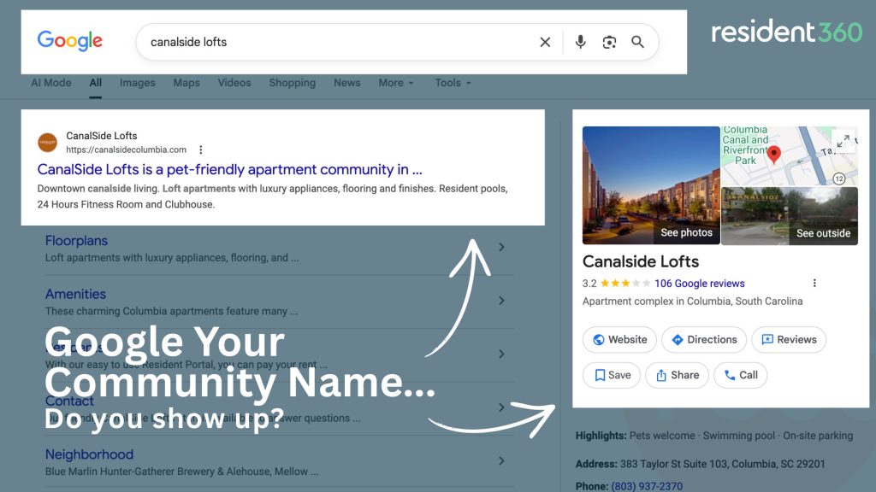Open Google Lens camera search

607,41
